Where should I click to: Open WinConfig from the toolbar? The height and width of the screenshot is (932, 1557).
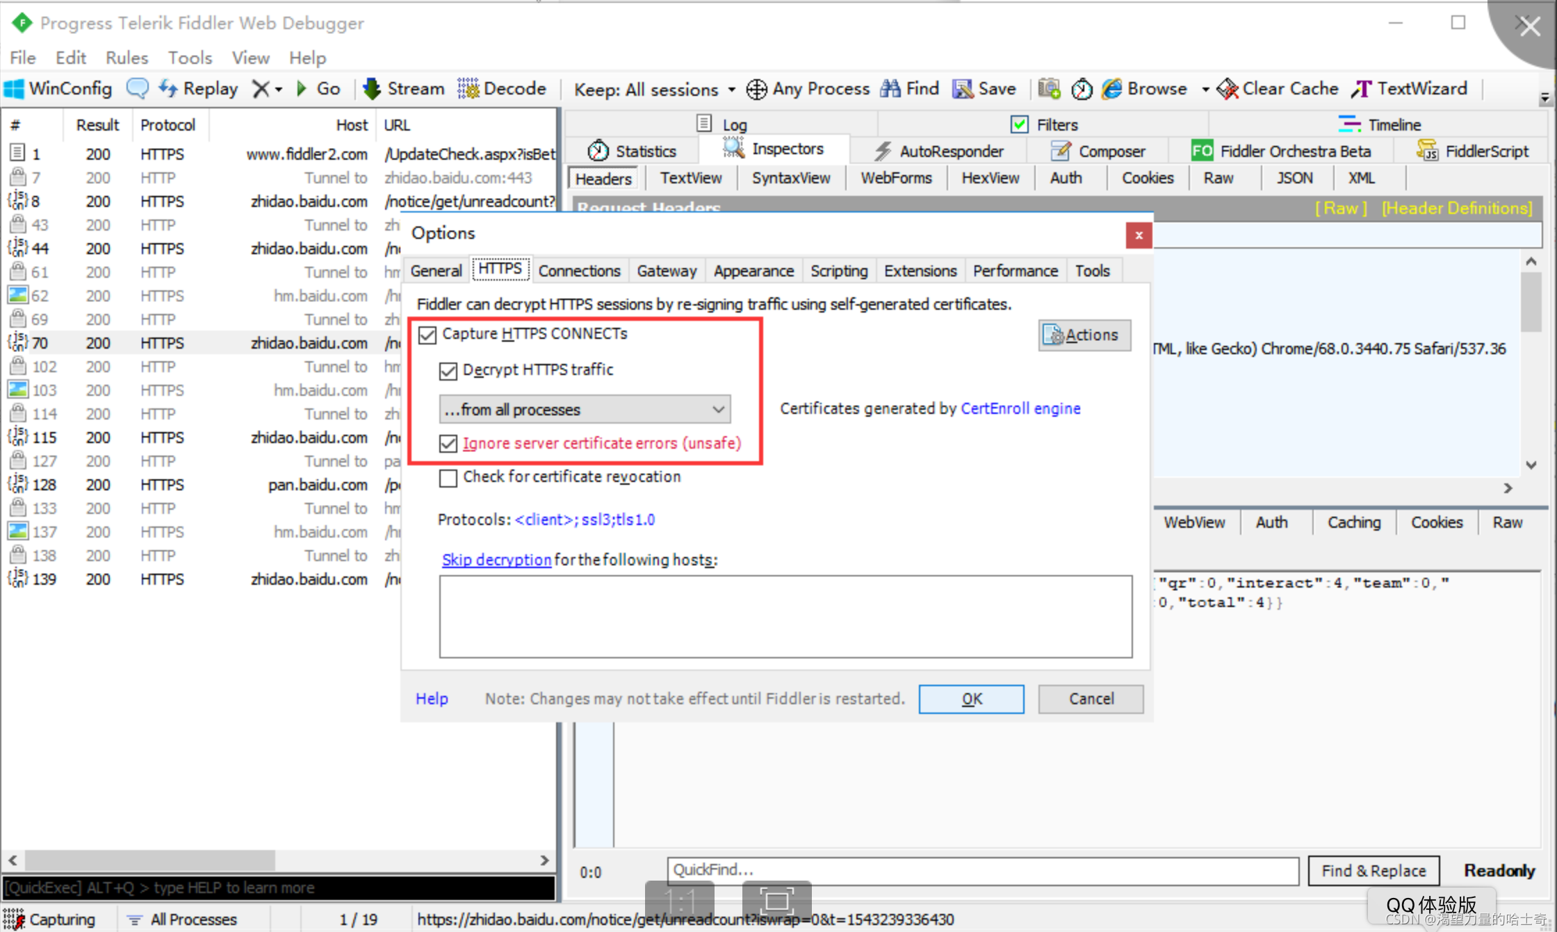(58, 89)
